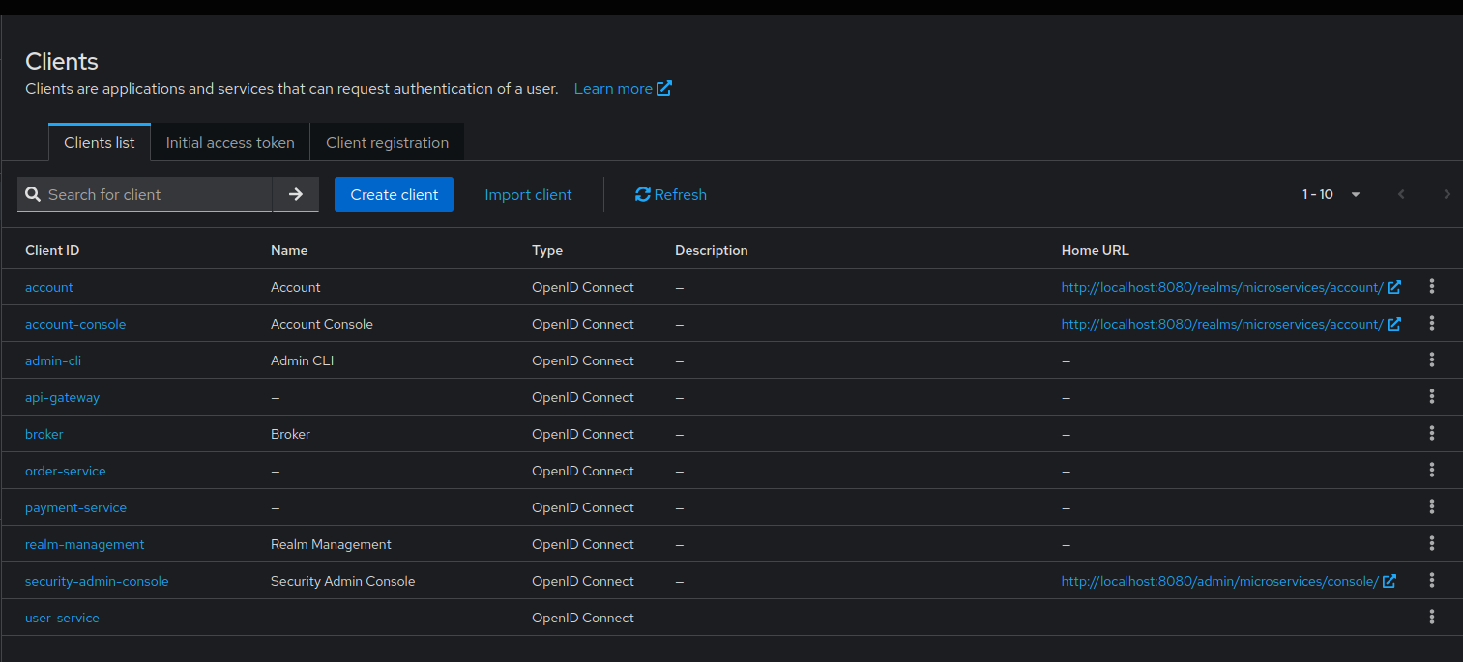Open the kebab menu for the account client
This screenshot has height=662, width=1463.
coord(1432,286)
